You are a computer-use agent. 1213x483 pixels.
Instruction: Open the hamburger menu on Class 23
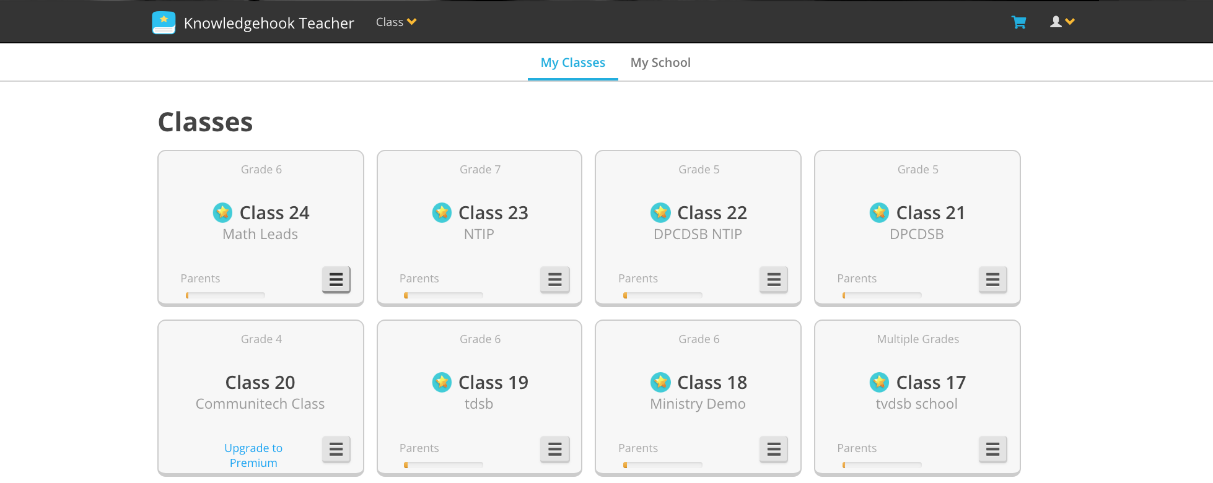(555, 279)
